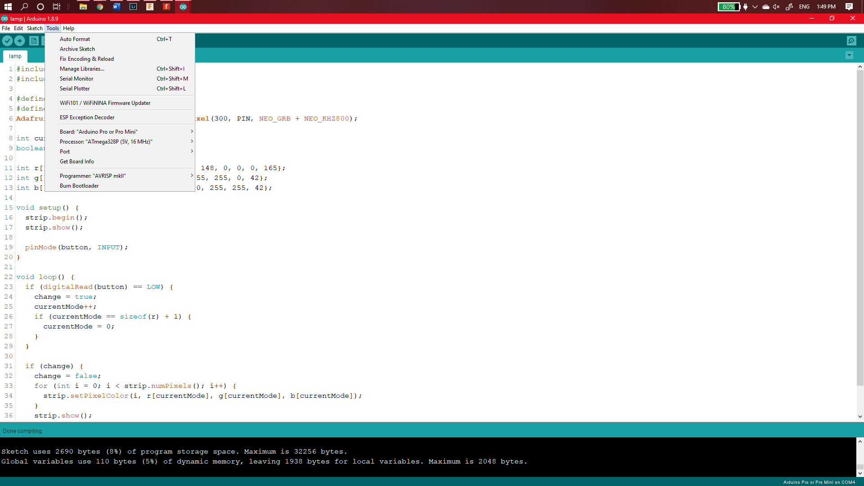Upload the sketch with the arrow icon
The height and width of the screenshot is (486, 864).
pyautogui.click(x=20, y=40)
